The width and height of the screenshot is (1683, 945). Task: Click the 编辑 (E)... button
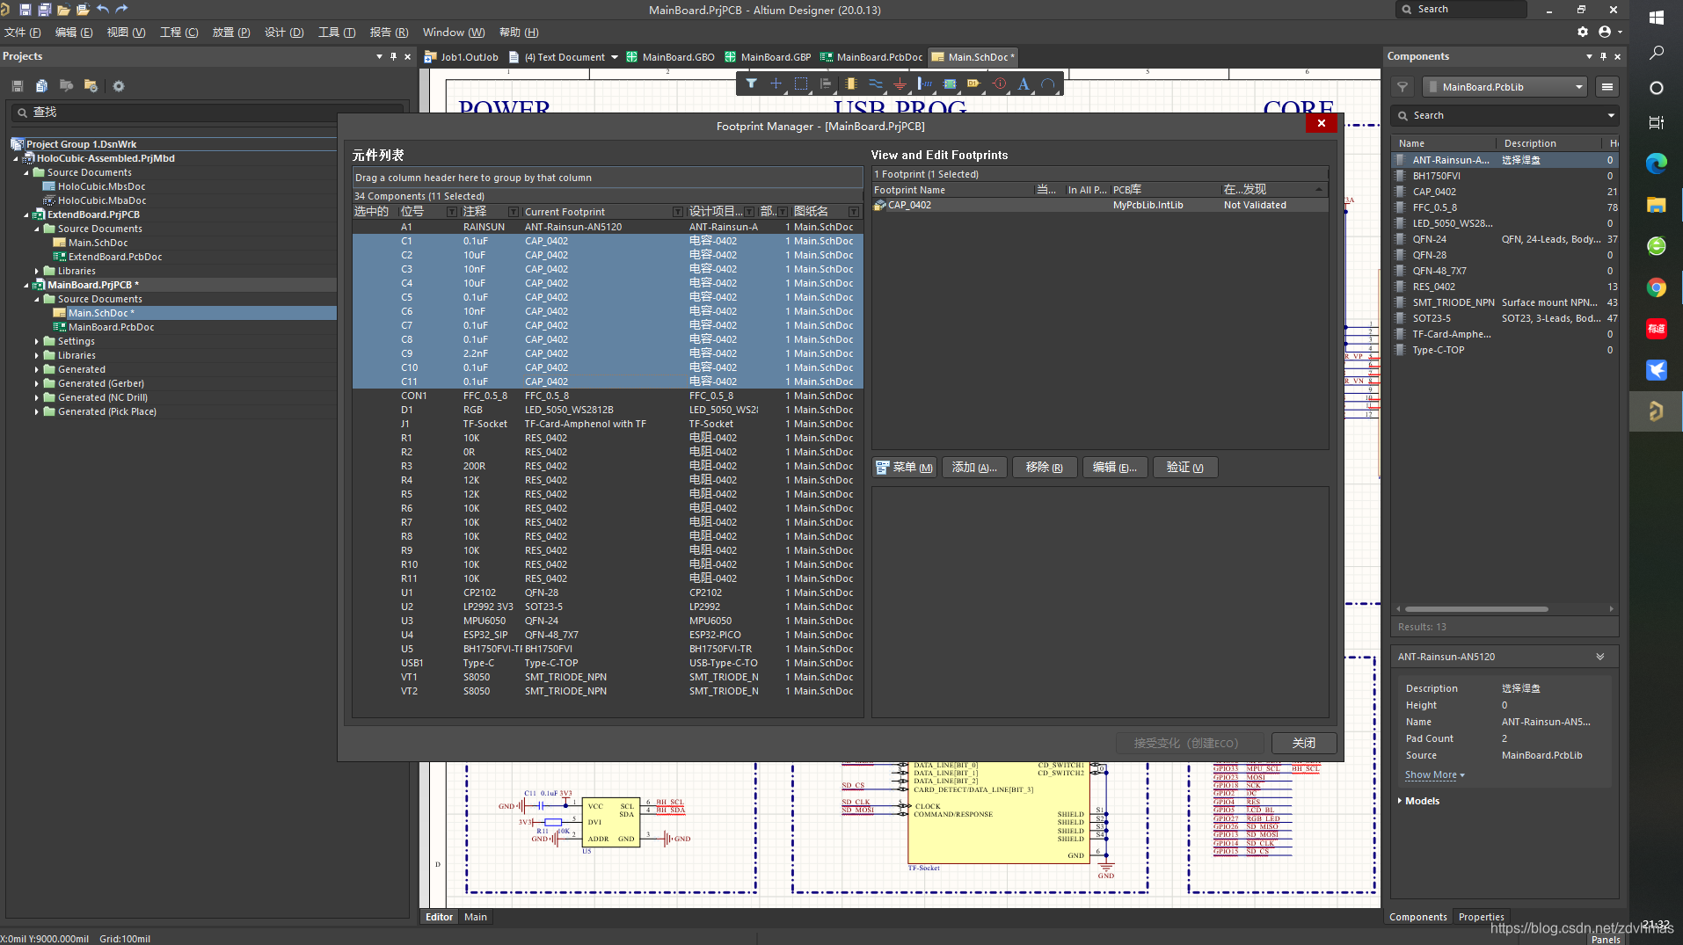(1115, 468)
